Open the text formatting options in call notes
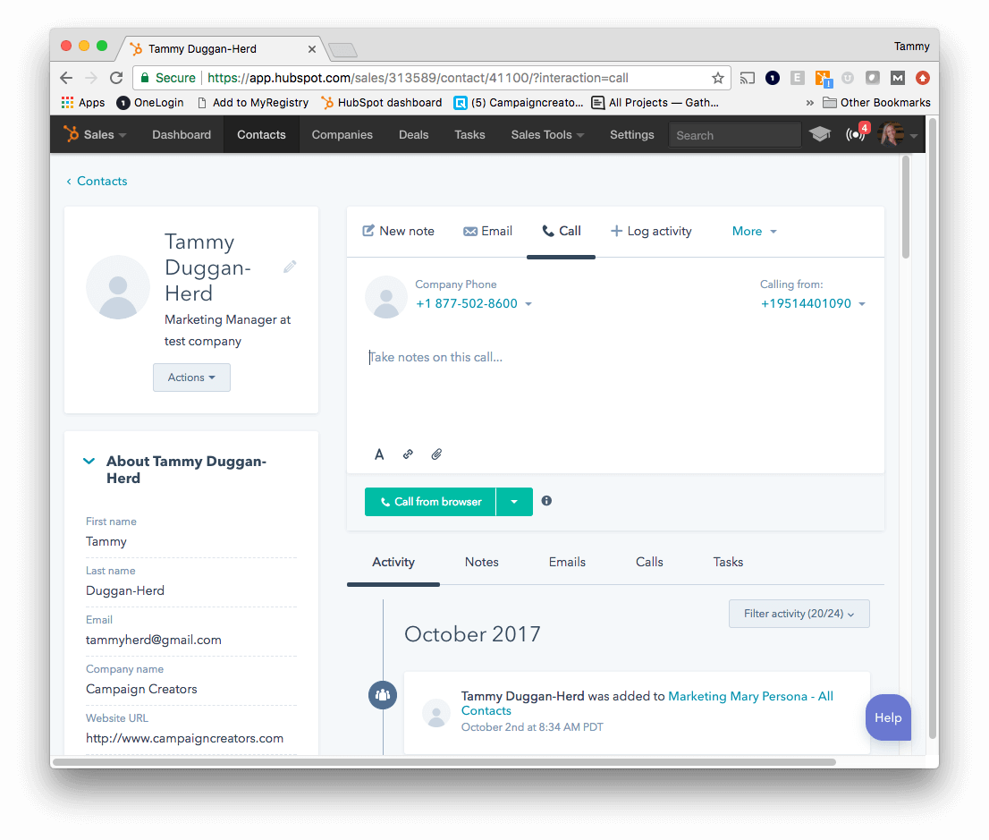 (x=379, y=454)
